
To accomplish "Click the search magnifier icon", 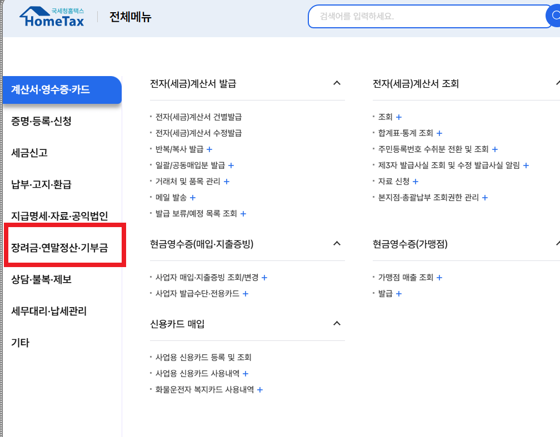I will point(555,16).
